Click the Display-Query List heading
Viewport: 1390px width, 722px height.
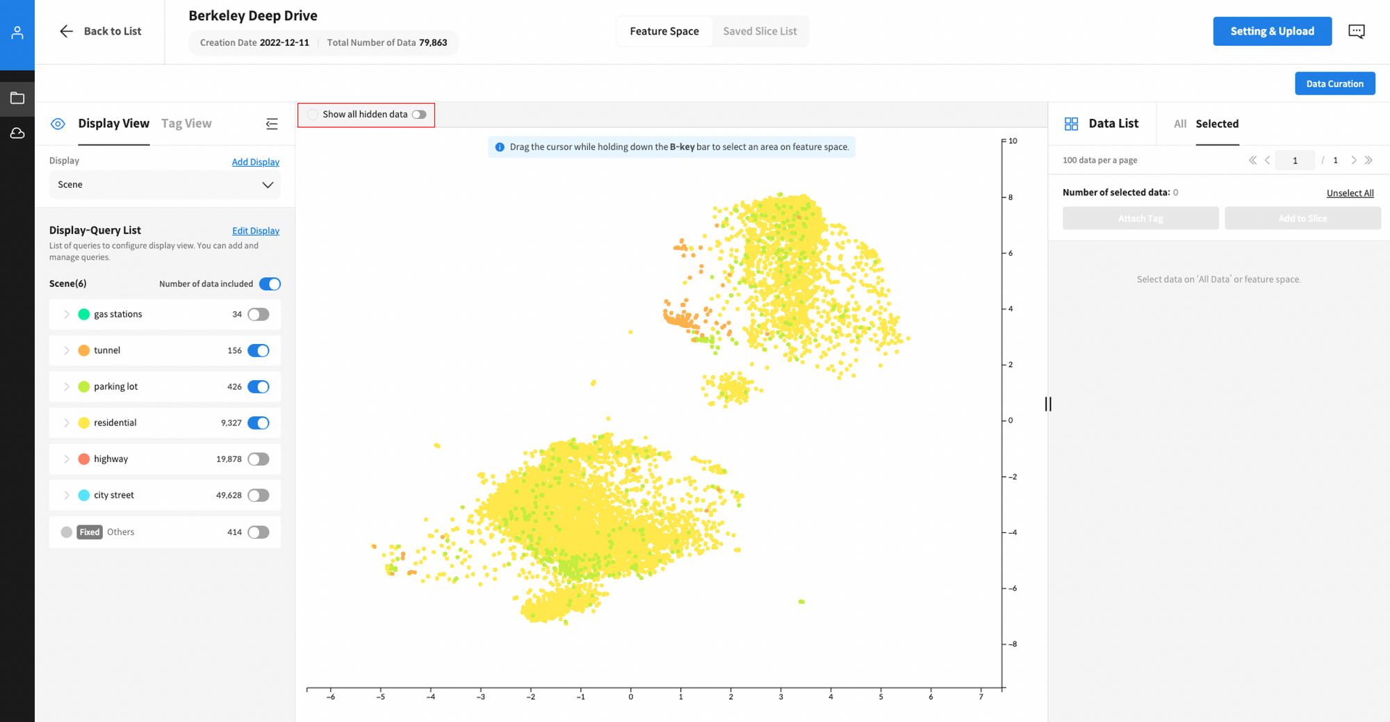pyautogui.click(x=95, y=230)
